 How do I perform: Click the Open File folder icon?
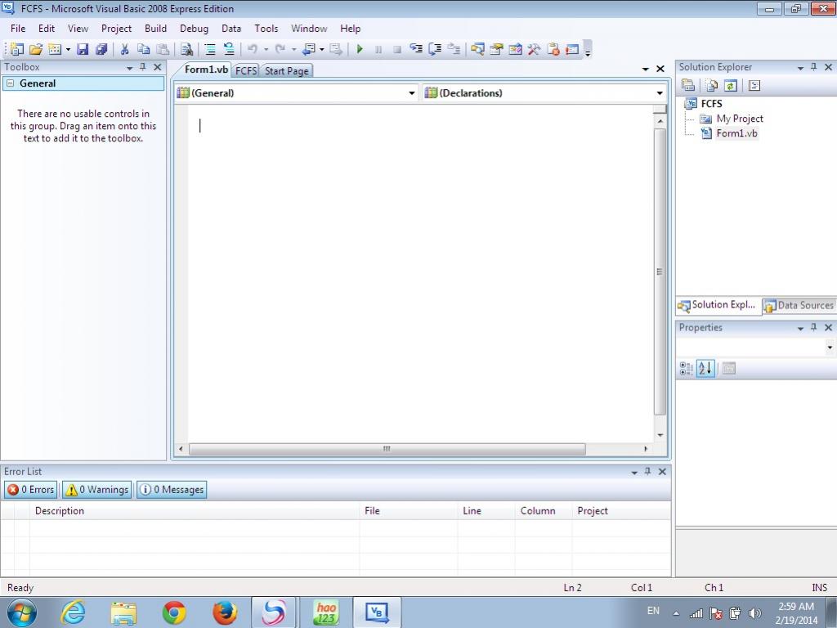click(x=36, y=49)
